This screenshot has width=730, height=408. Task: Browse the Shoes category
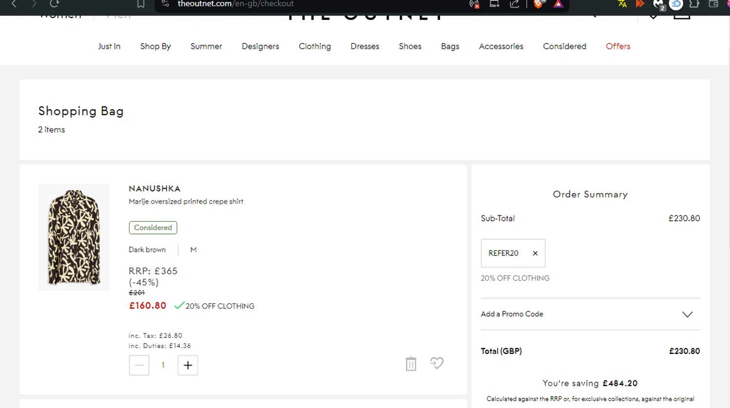[x=410, y=46]
